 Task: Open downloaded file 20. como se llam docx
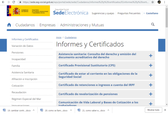point(54,110)
